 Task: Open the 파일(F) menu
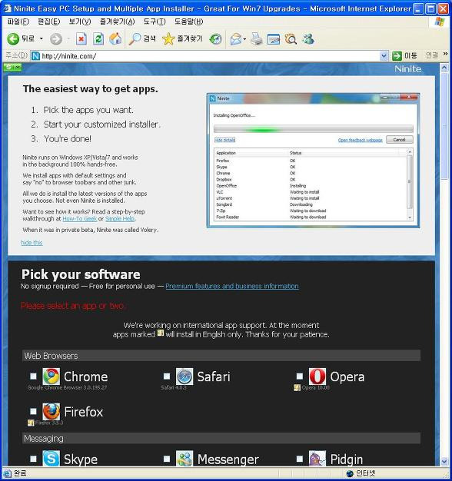(18, 22)
